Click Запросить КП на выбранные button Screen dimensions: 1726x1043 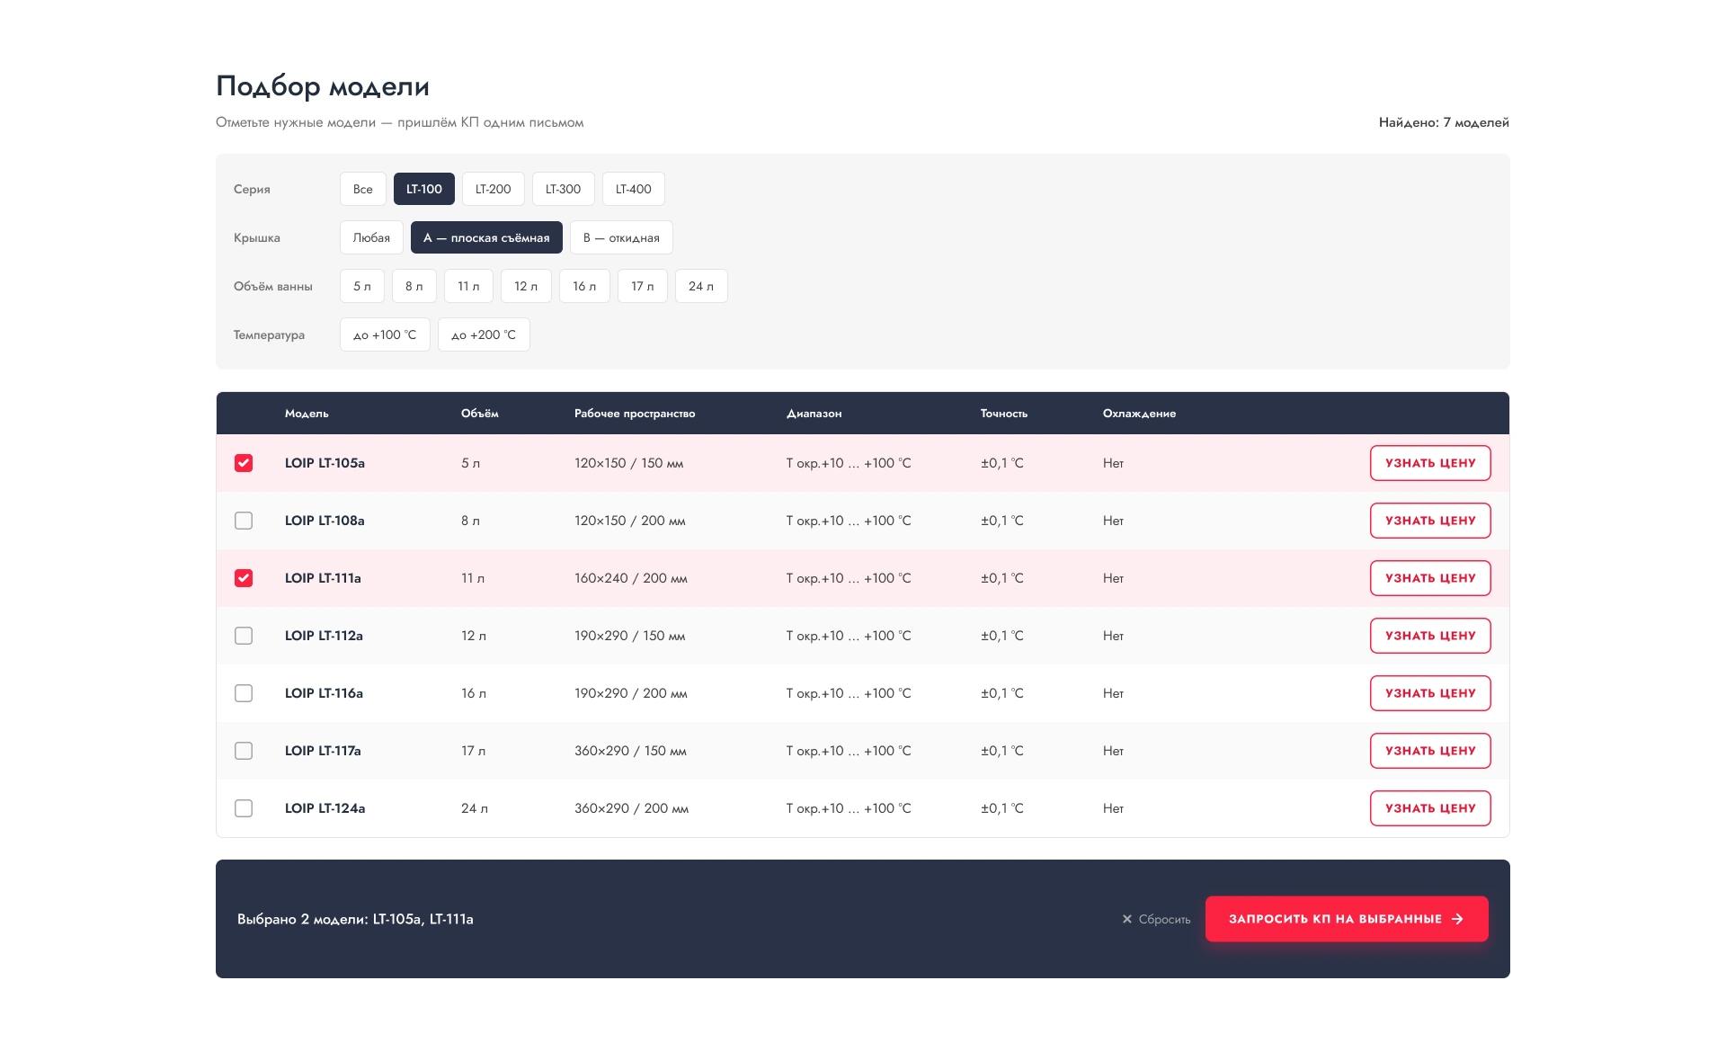1347,919
